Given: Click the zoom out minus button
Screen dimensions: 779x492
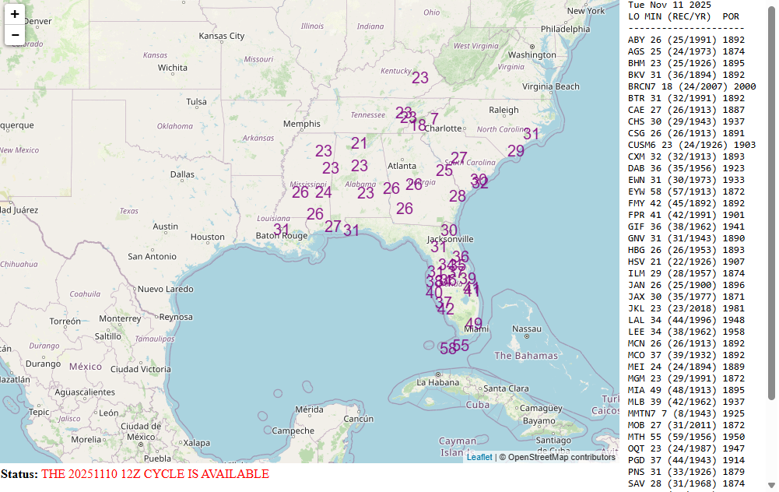Looking at the screenshot, I should pos(15,35).
